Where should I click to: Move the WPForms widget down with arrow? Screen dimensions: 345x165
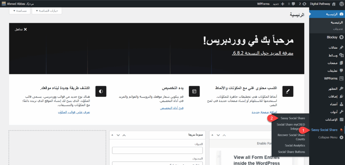pyautogui.click(x=218, y=135)
